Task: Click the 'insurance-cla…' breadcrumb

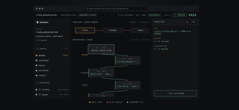Action: tap(68, 15)
